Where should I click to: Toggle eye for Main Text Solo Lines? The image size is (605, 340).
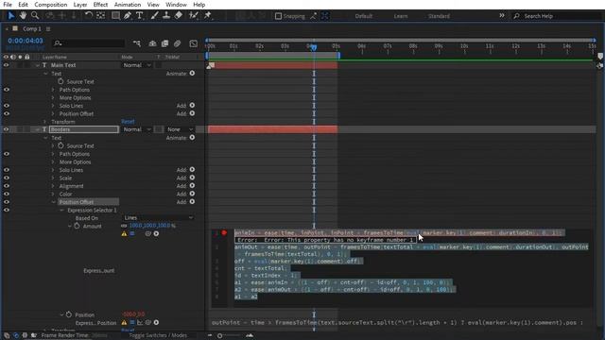pos(7,106)
